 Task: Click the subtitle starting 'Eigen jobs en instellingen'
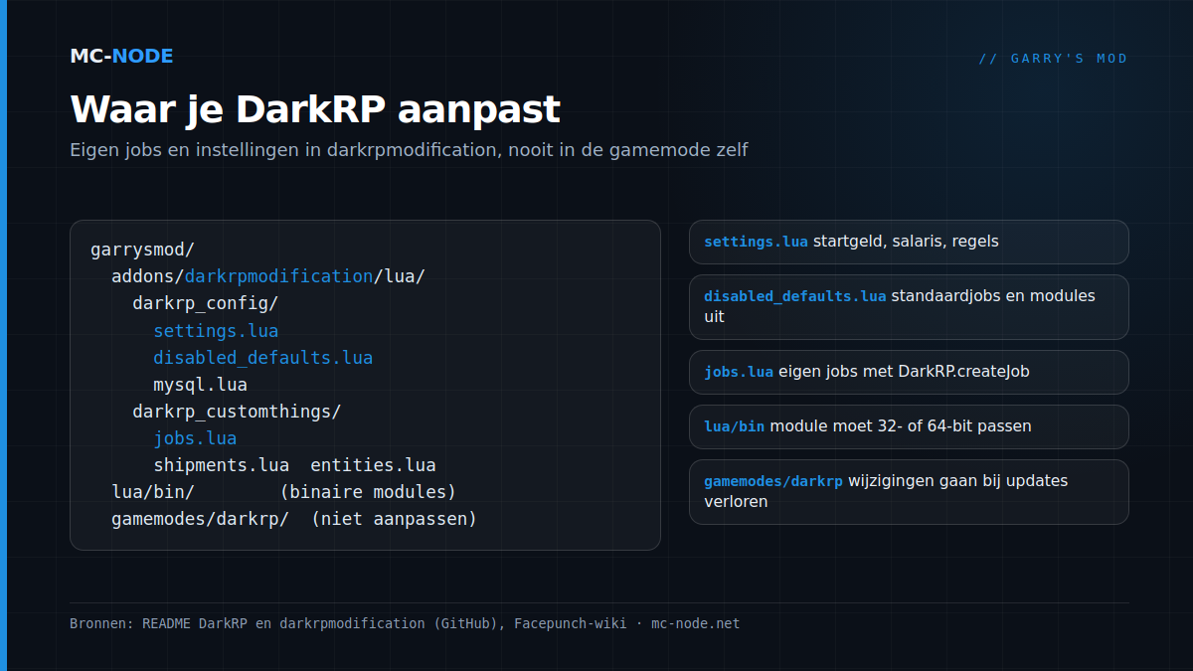click(409, 150)
